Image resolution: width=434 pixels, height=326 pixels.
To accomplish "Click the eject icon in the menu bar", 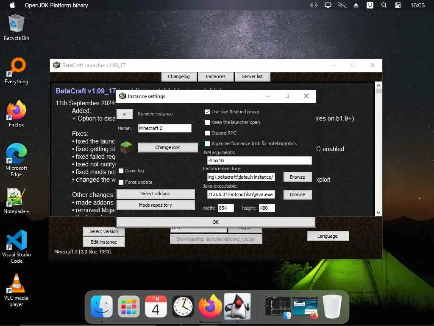I will point(356,5).
